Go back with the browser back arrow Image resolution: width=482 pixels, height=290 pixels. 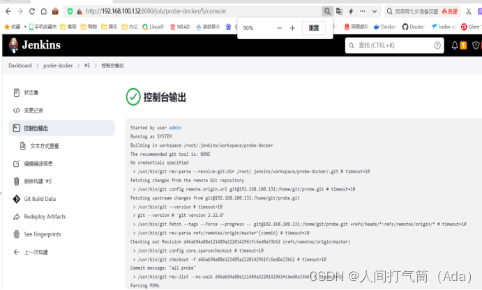point(8,11)
